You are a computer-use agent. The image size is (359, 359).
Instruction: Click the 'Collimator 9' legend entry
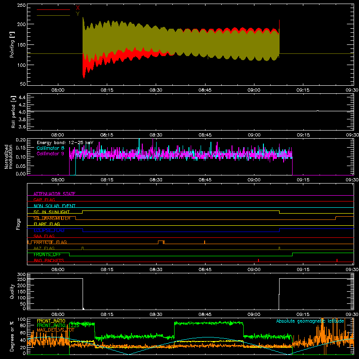(50, 153)
